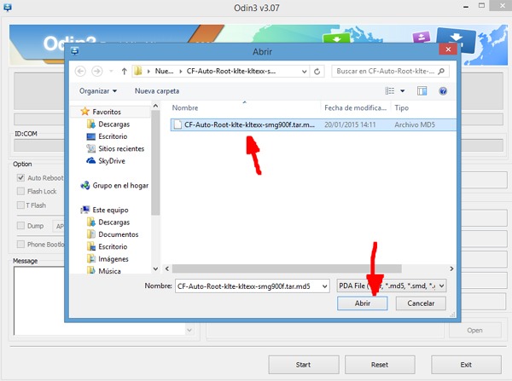Screen dimensions: 512x381
Task: Toggle Auto Reboot checkbox in Odin3
Action: 20,178
